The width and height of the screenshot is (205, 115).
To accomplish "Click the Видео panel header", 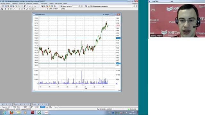I will point(177,1).
